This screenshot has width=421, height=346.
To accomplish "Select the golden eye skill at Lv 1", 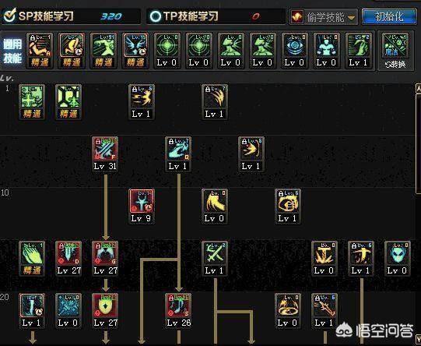I will 288,207.
